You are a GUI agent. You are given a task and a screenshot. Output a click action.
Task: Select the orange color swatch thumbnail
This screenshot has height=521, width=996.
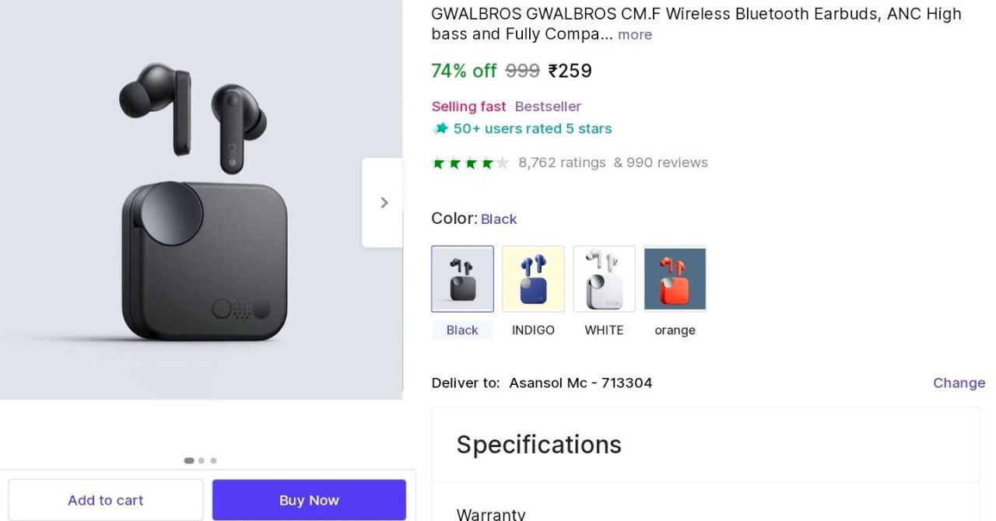(675, 278)
